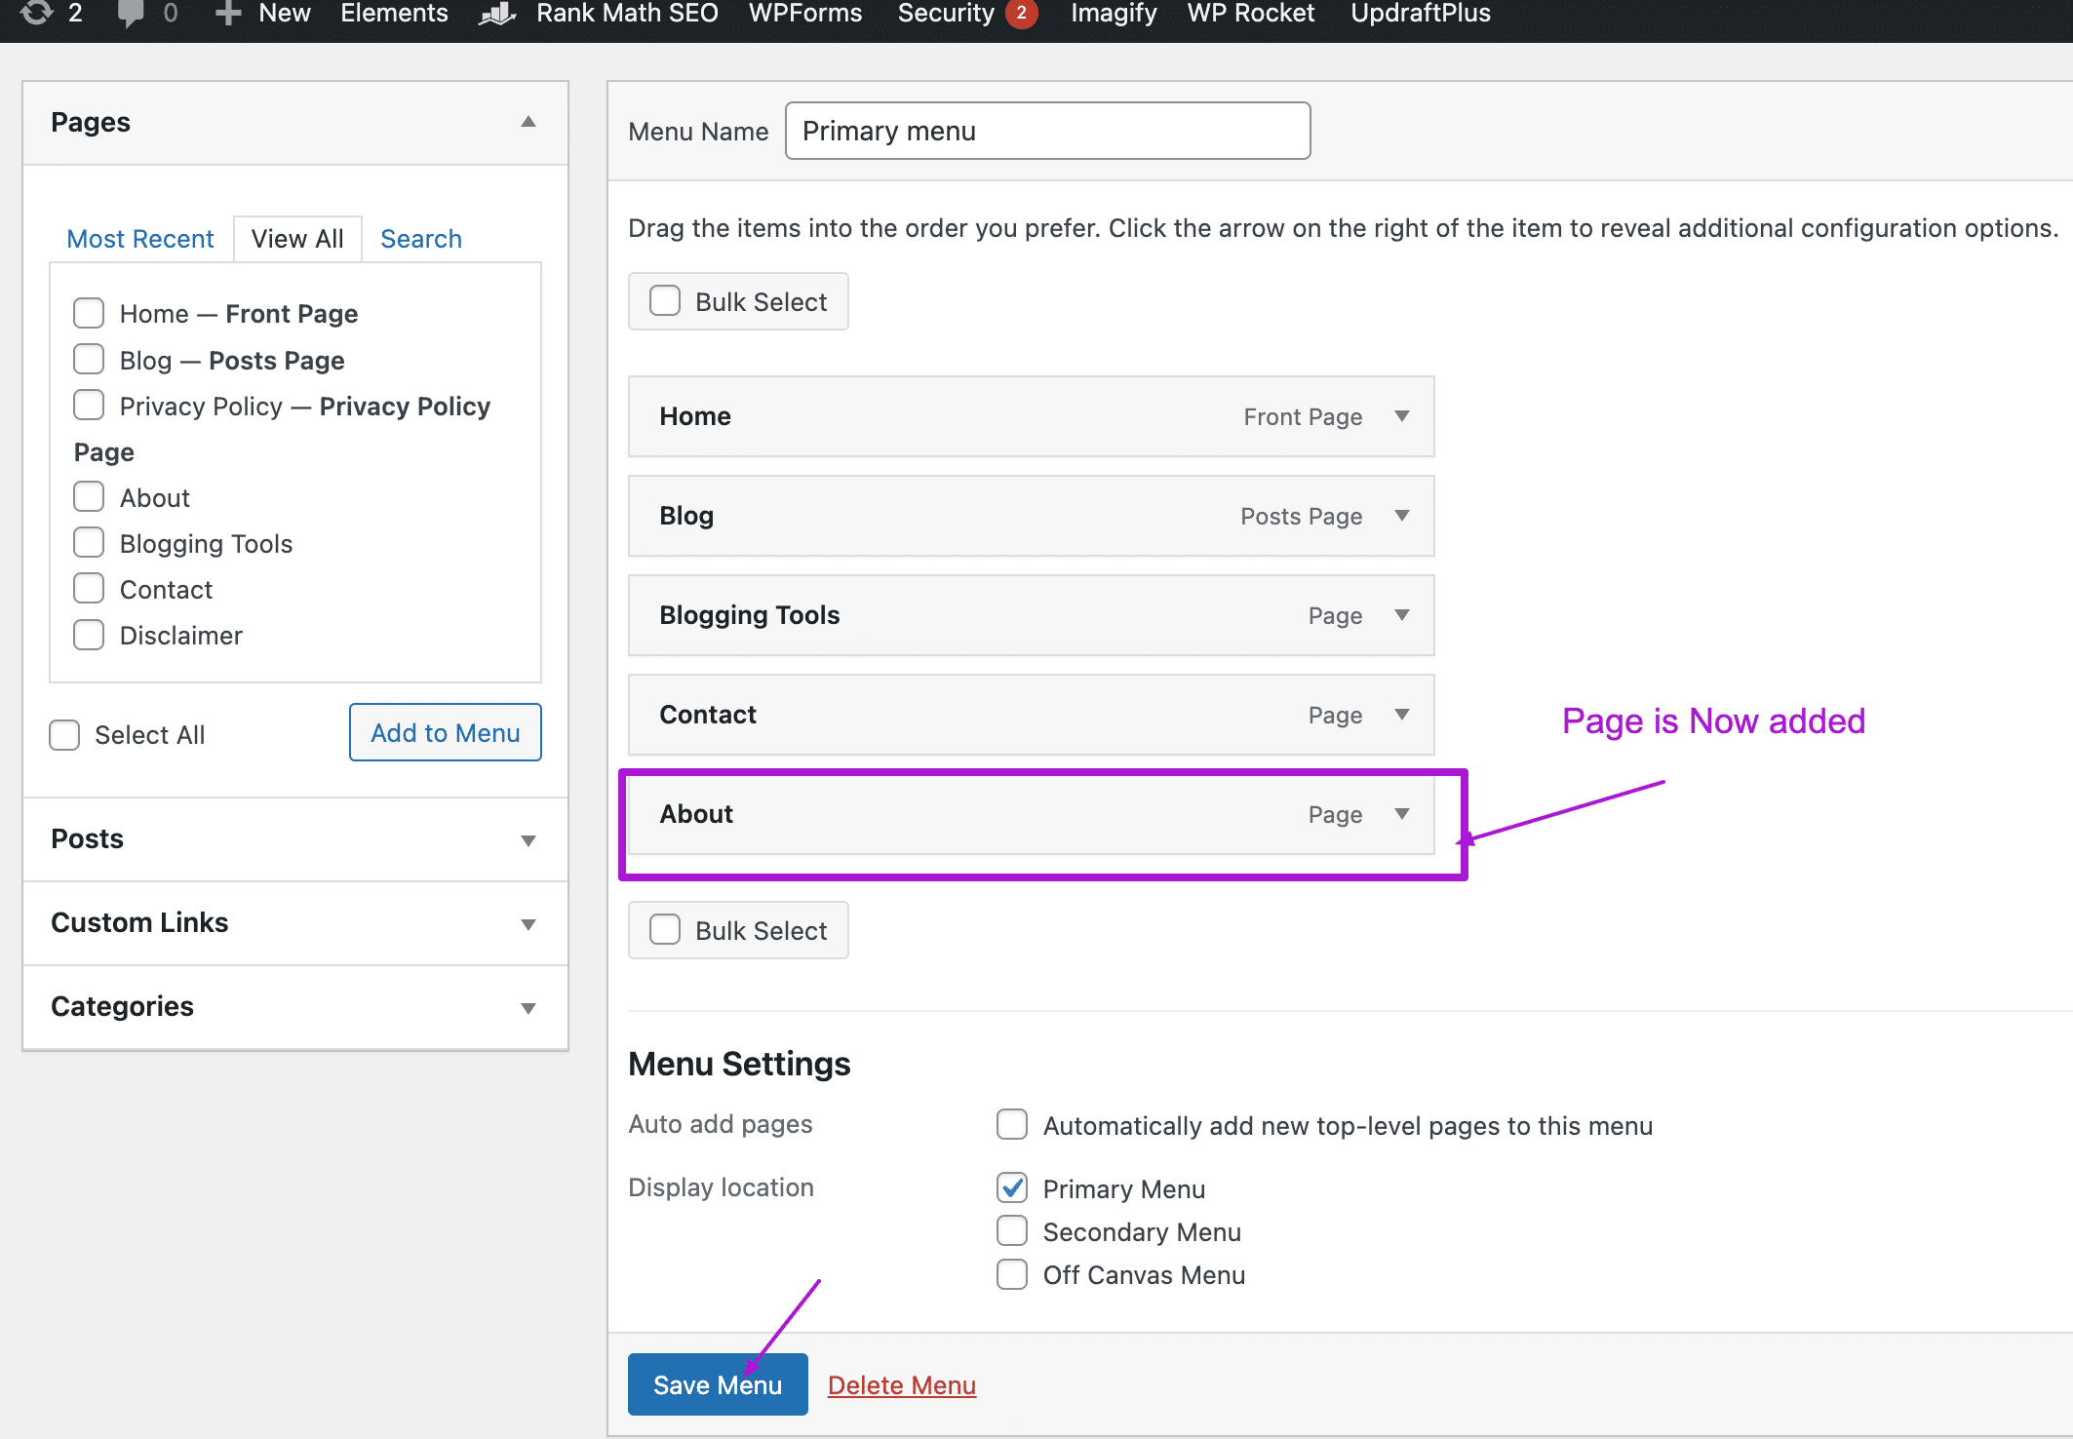The image size is (2073, 1439).
Task: Switch to the Most Recent tab
Action: 139,238
